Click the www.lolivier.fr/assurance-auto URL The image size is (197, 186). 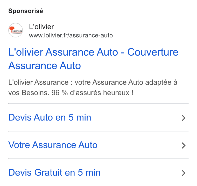pyautogui.click(x=71, y=35)
